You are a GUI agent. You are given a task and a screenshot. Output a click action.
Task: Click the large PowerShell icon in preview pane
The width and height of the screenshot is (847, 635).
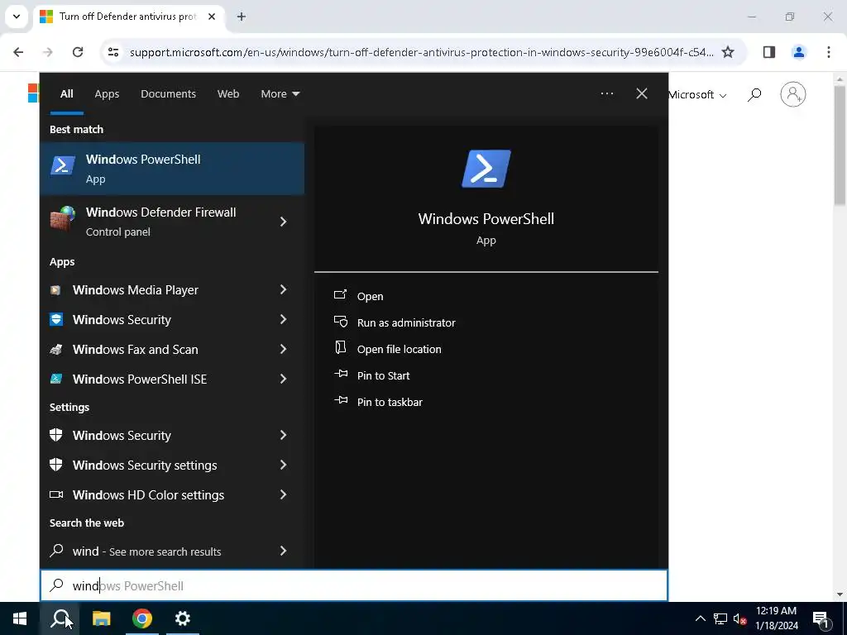pos(486,169)
